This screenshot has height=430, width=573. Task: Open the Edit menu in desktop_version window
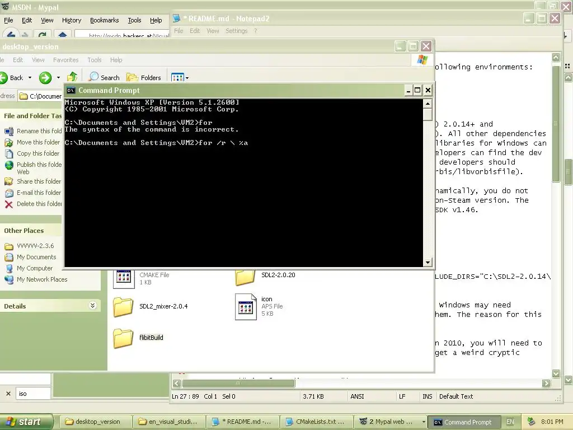18,60
